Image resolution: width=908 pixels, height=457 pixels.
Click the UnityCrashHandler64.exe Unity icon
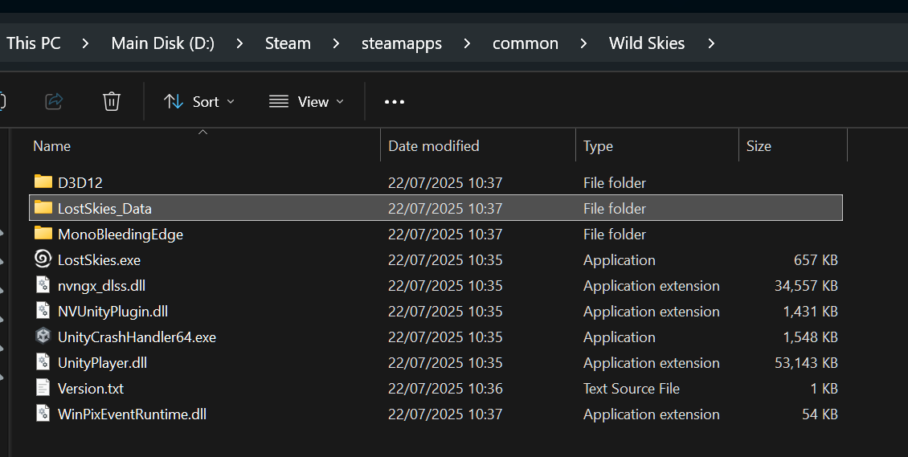click(43, 336)
